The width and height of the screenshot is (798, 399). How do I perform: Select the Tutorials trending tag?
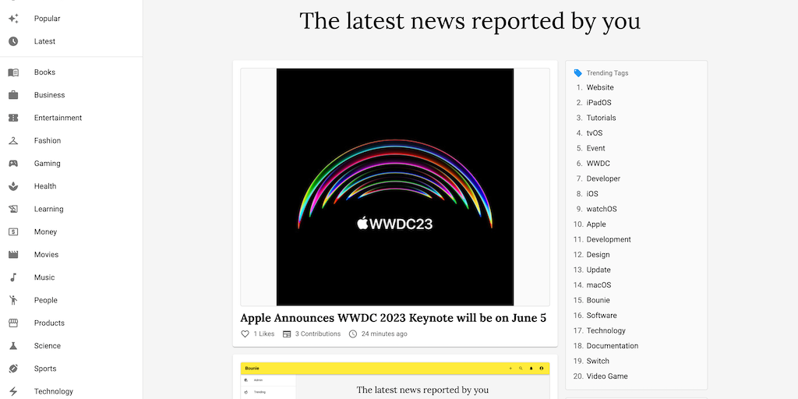(601, 118)
